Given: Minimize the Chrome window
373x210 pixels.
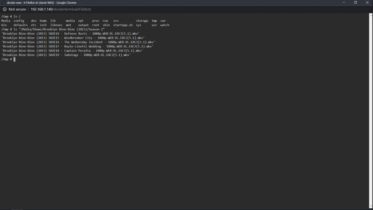Looking at the screenshot, I should pos(344,3).
